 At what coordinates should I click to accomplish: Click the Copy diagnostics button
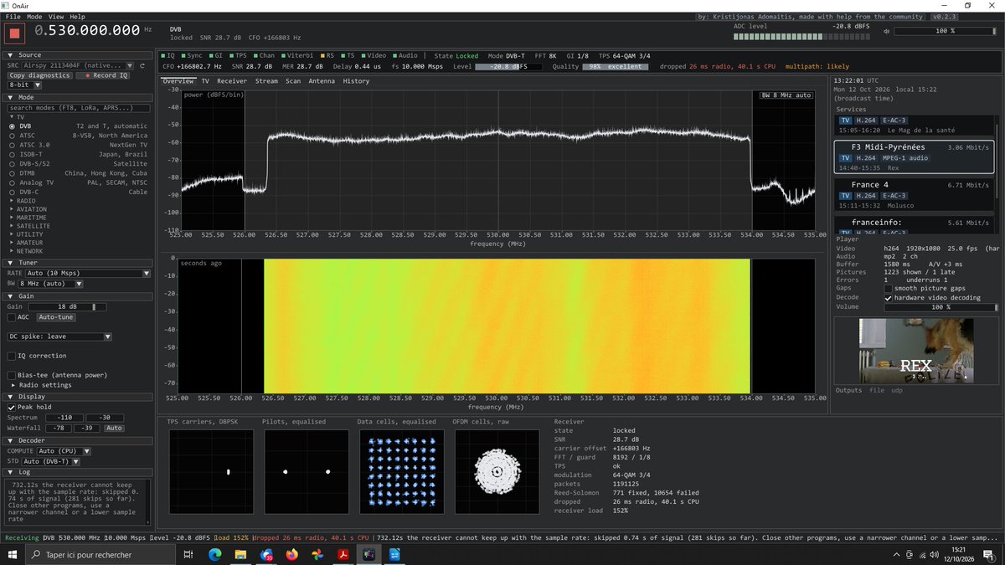(x=40, y=75)
